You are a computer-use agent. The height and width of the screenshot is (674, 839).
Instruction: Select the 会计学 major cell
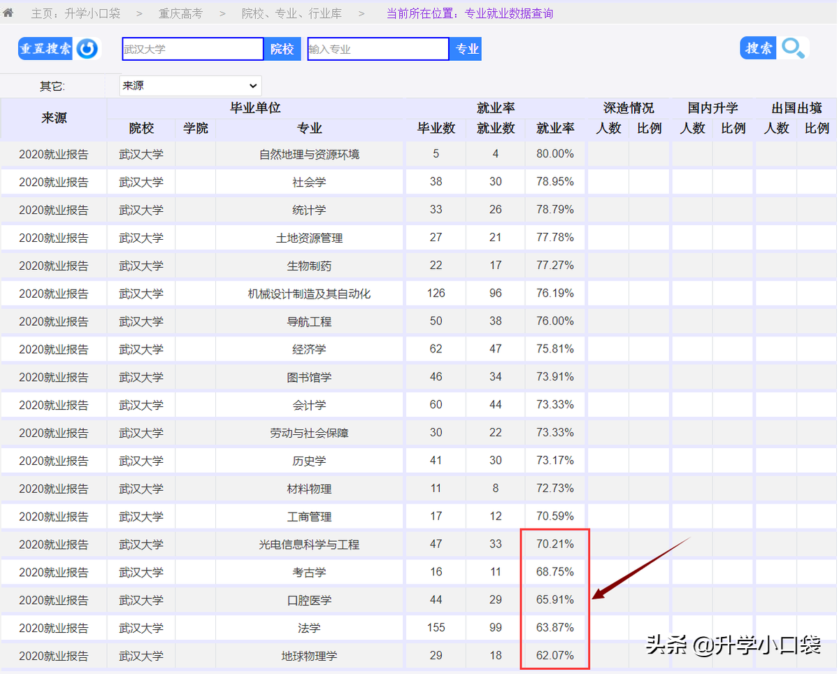click(310, 405)
